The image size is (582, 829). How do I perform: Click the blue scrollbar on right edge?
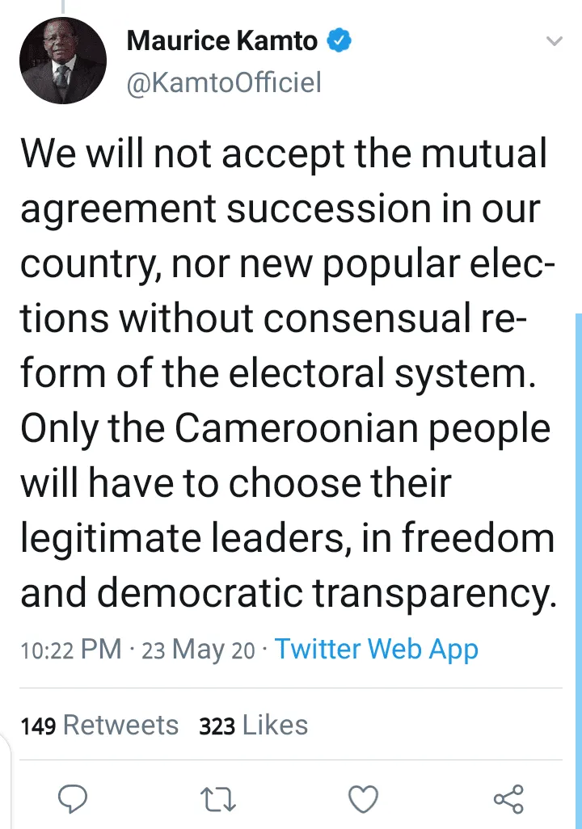tap(578, 571)
